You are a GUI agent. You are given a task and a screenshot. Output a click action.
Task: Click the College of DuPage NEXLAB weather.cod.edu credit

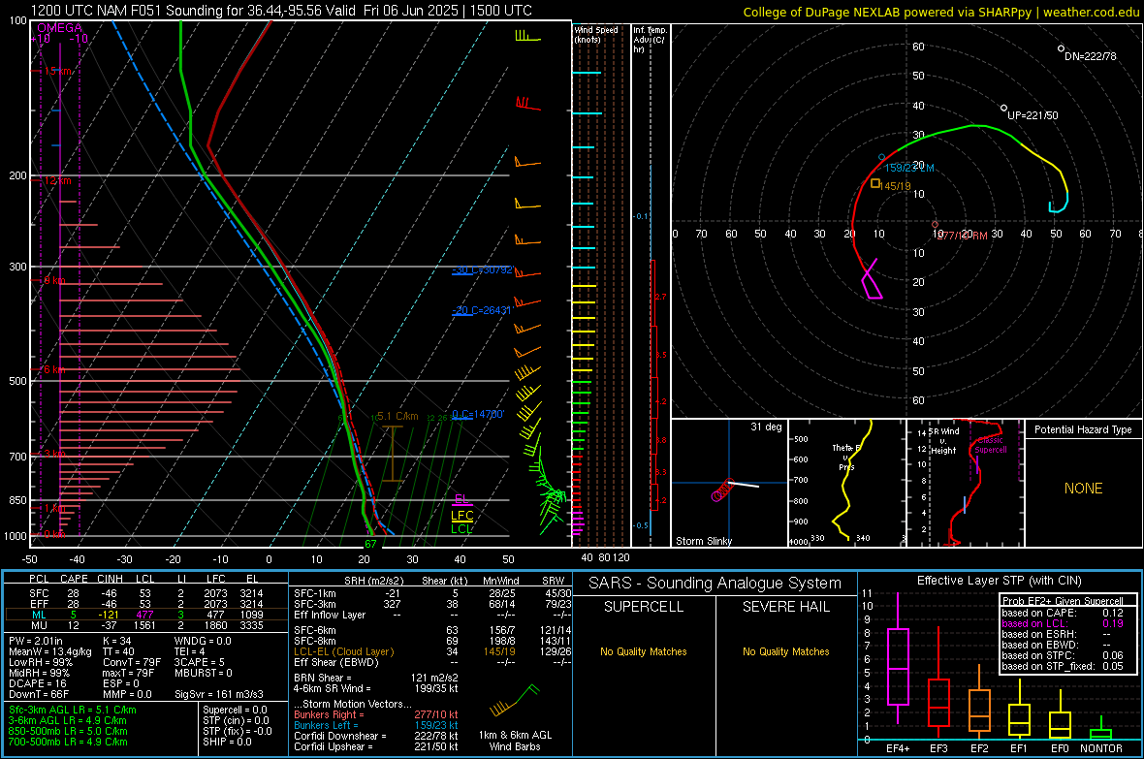coord(941,12)
